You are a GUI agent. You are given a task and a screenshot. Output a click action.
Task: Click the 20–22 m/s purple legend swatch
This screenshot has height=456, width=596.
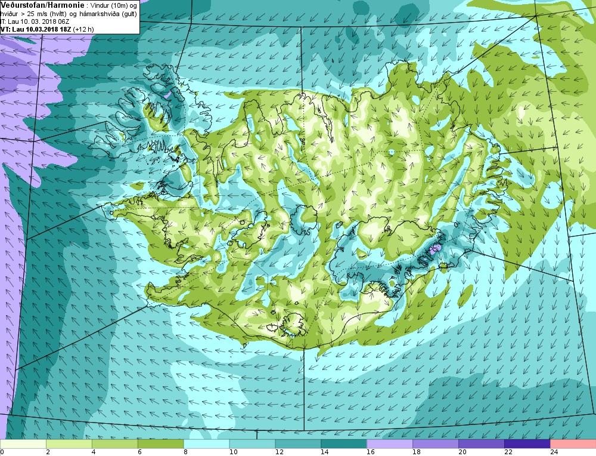(481, 444)
